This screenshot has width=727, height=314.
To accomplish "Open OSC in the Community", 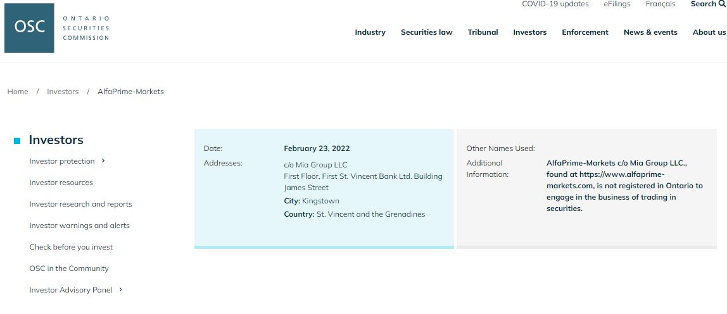I will click(x=69, y=269).
